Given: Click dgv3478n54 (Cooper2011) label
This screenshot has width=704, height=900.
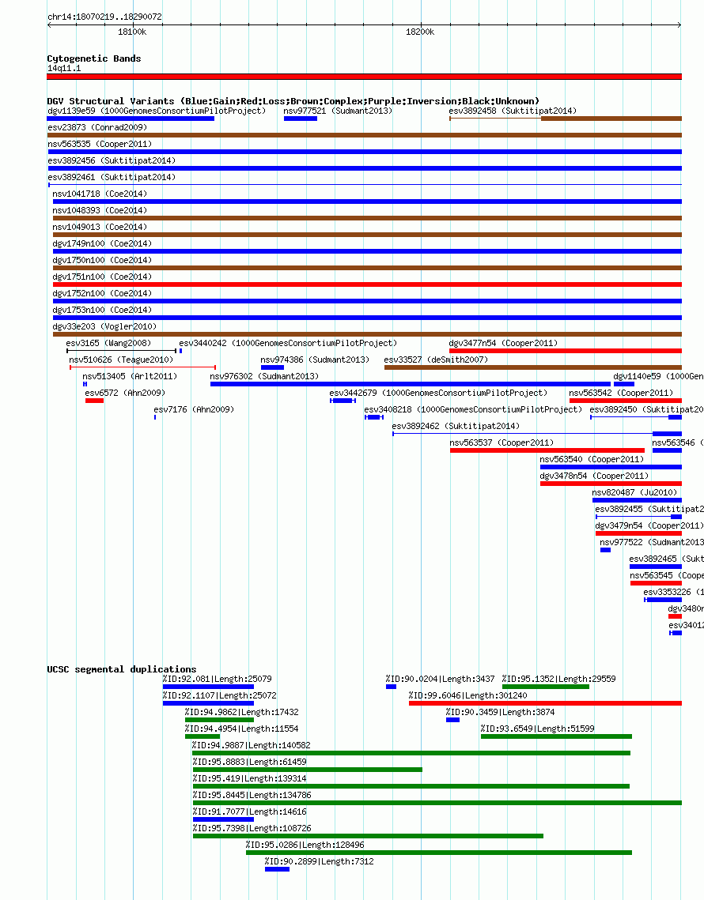Looking at the screenshot, I should 594,477.
